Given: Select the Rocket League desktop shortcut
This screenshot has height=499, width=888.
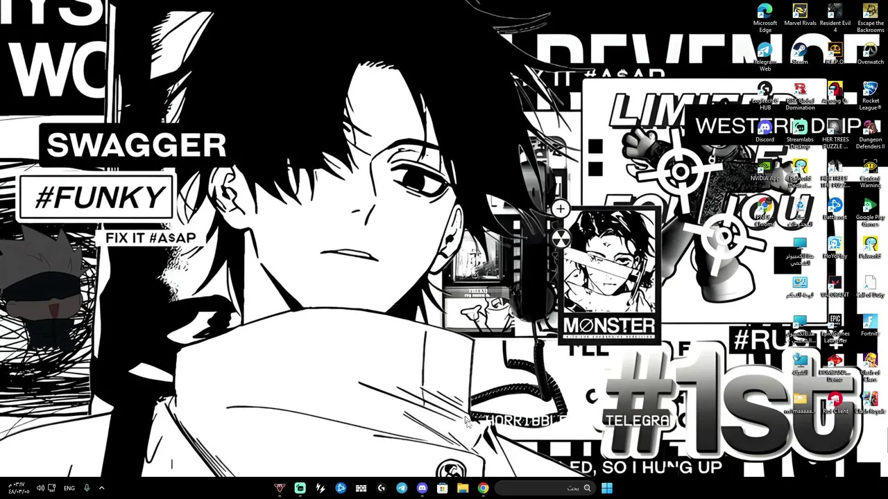Looking at the screenshot, I should coord(870,96).
